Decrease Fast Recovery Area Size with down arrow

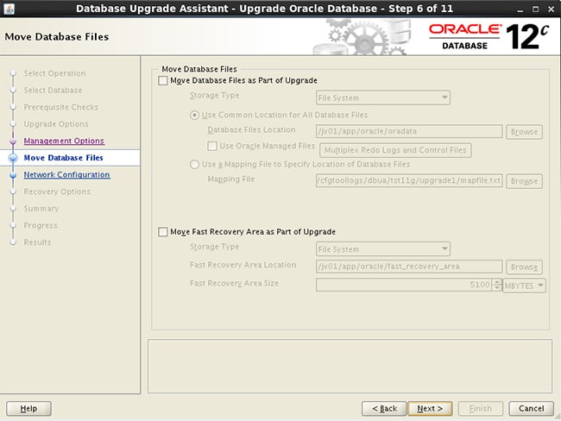tap(496, 288)
